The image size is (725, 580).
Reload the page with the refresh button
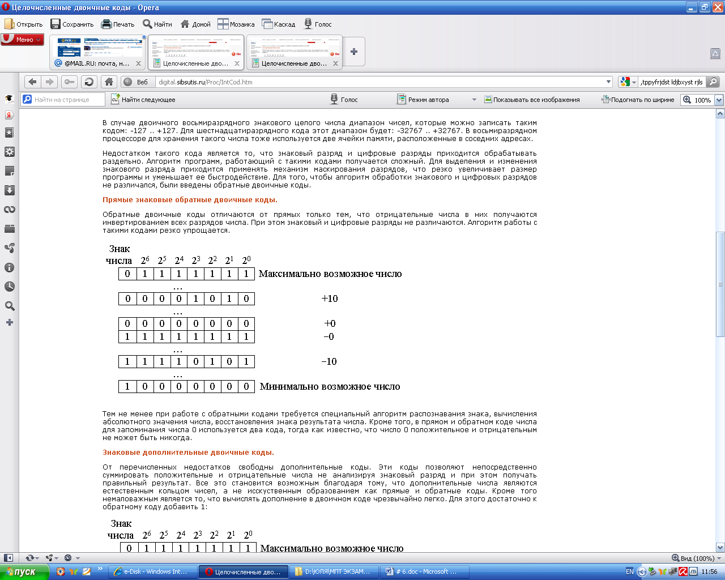(89, 82)
